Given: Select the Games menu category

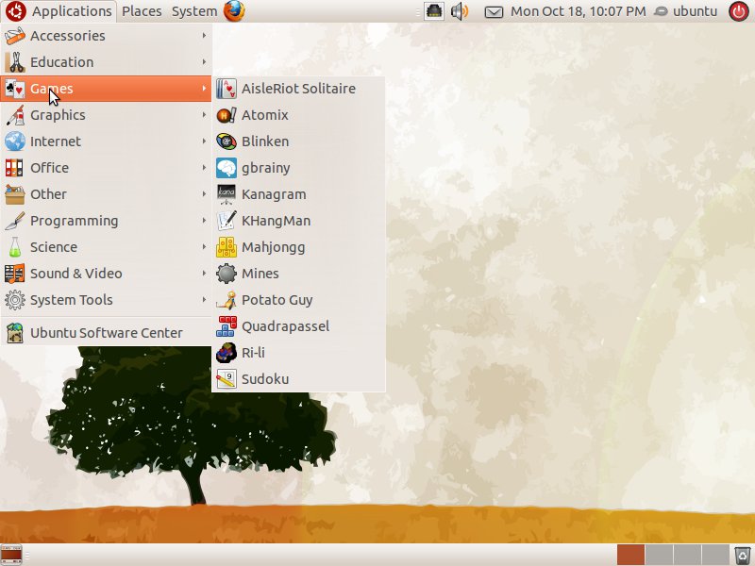Looking at the screenshot, I should [106, 89].
